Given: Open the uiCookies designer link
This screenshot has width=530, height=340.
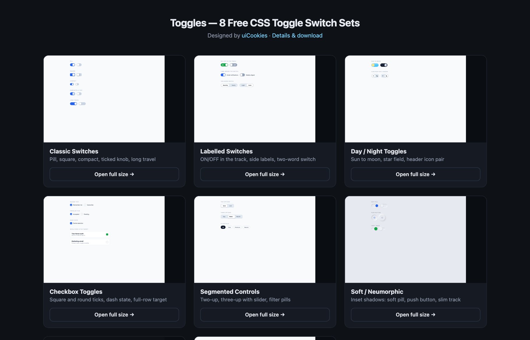Looking at the screenshot, I should pos(254,35).
